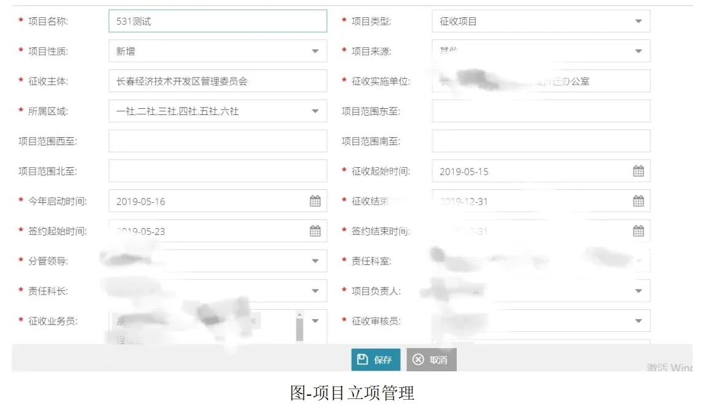The width and height of the screenshot is (707, 415).
Task: Expand the 分管领导 selection list
Action: pos(315,261)
